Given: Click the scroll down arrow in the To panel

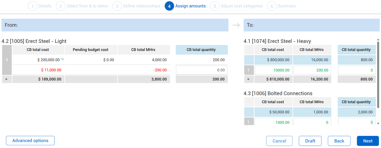Looking at the screenshot, I should pyautogui.click(x=378, y=123).
